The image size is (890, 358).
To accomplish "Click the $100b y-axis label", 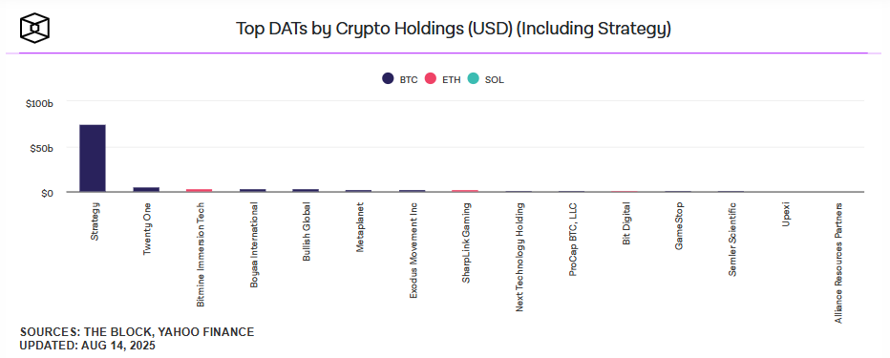I will [x=39, y=104].
